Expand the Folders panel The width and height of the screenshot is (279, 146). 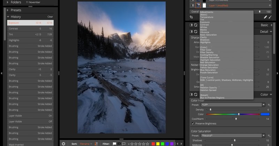coord(8,2)
